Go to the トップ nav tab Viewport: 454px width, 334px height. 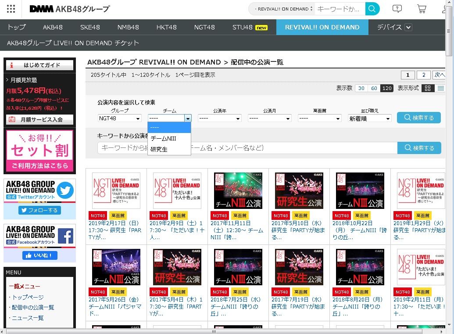tap(17, 27)
